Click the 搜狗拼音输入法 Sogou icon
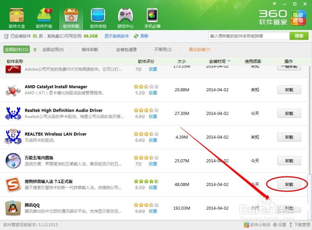Viewport: 312px width, 230px height. point(13,184)
